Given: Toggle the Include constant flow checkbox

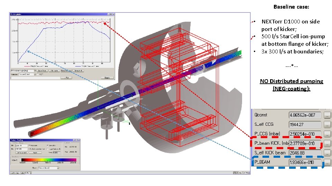Looking at the screenshot, I should (x=29, y=149).
